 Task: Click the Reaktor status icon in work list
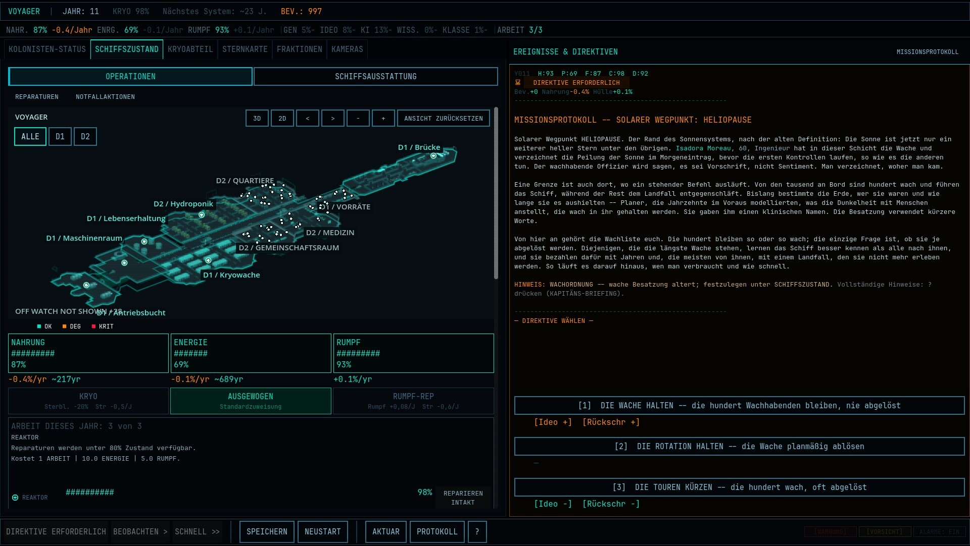[x=15, y=498]
